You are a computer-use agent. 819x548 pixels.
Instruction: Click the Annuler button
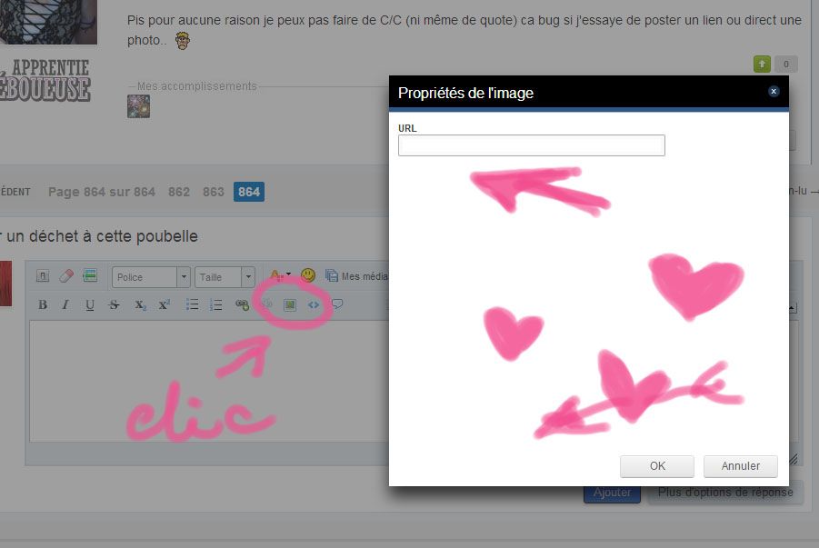(740, 466)
